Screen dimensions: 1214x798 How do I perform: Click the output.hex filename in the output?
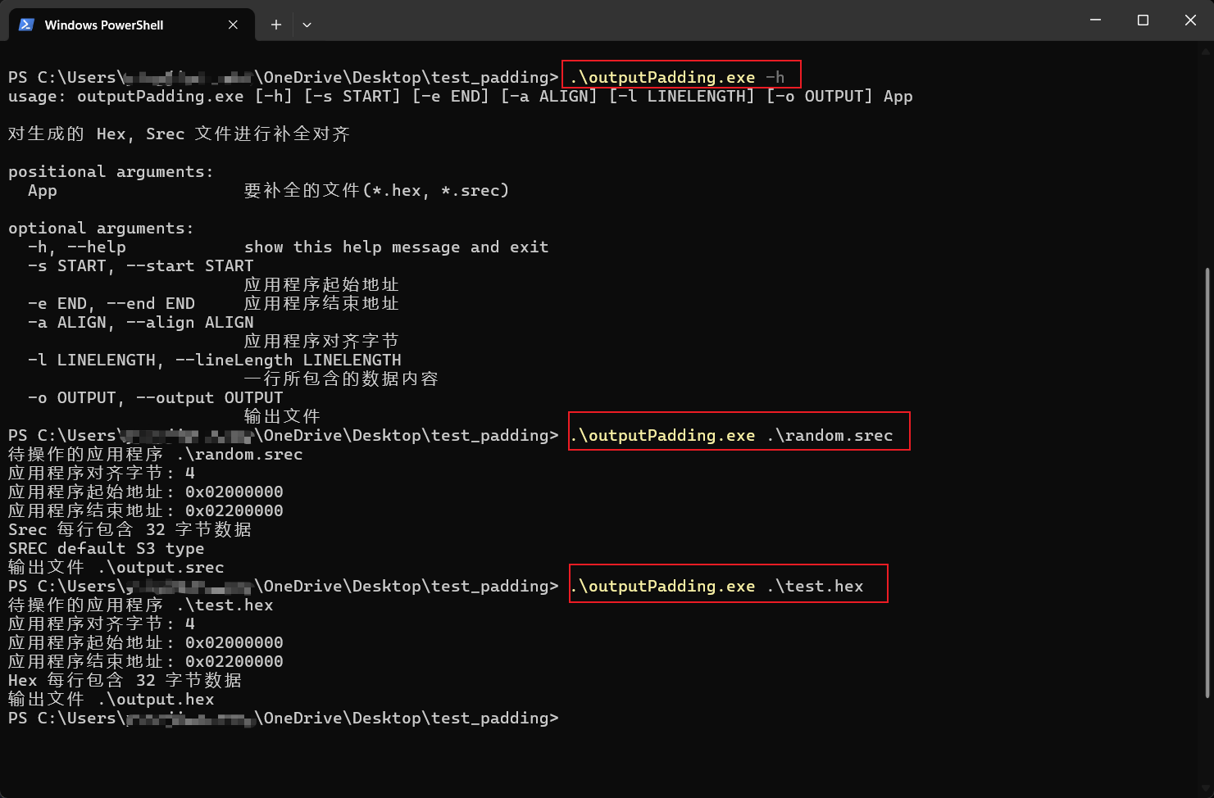(154, 699)
